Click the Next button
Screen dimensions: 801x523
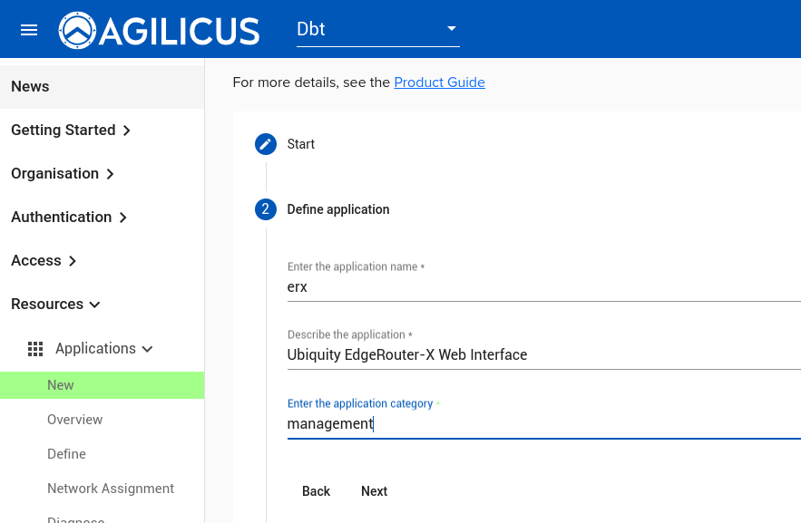pos(375,491)
